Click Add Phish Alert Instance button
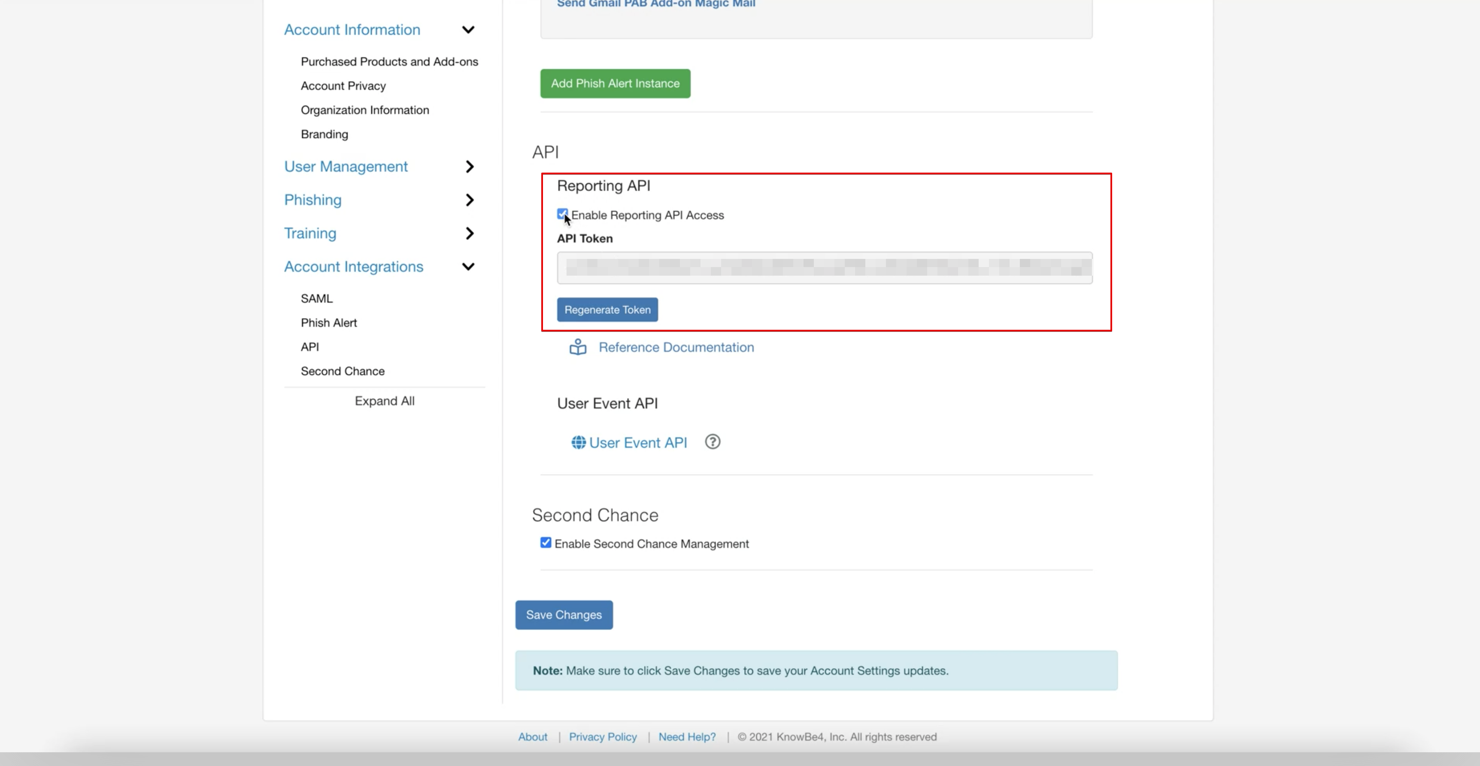This screenshot has width=1480, height=766. [x=615, y=83]
